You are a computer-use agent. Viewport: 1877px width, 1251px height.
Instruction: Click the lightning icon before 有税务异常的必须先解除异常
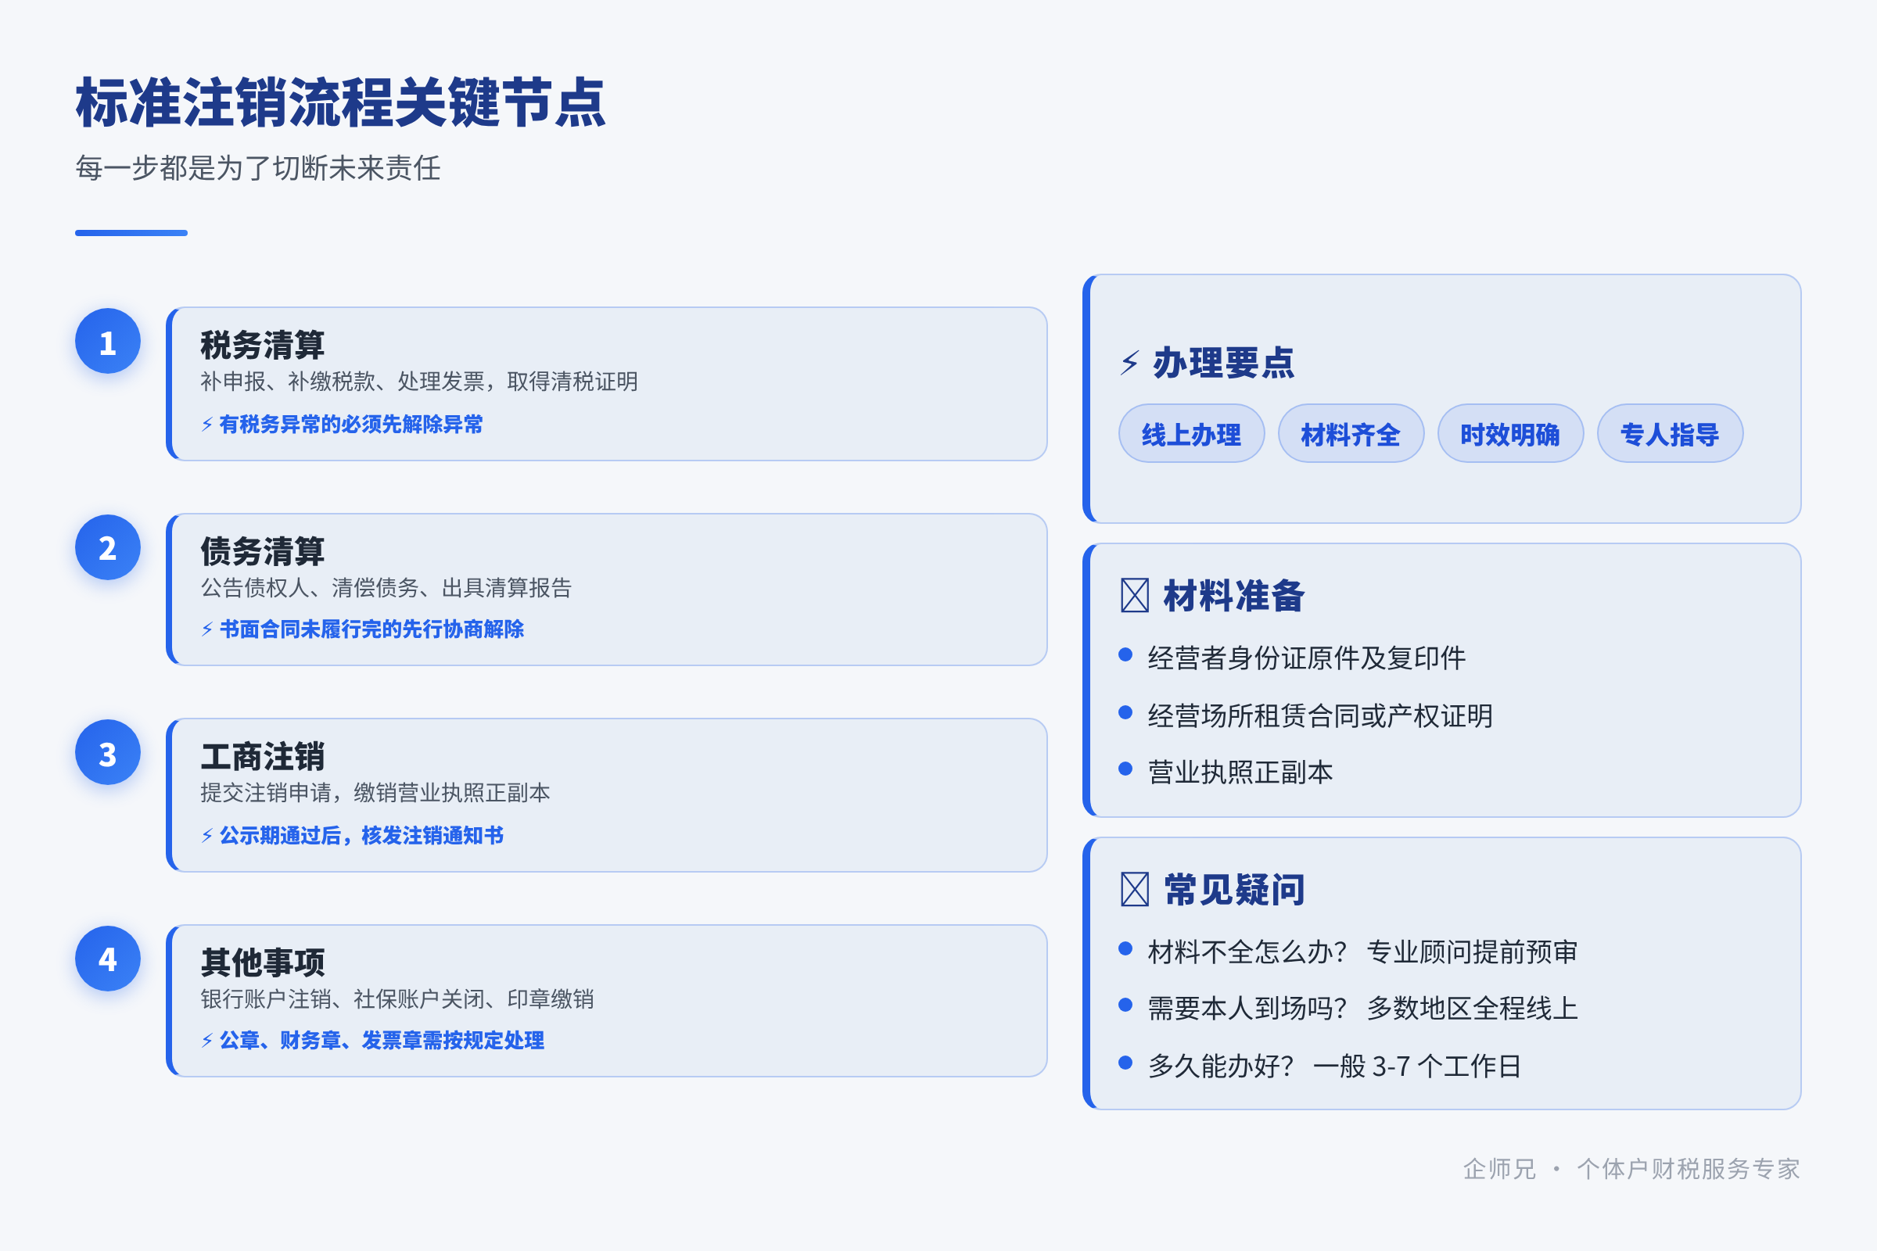tap(207, 425)
